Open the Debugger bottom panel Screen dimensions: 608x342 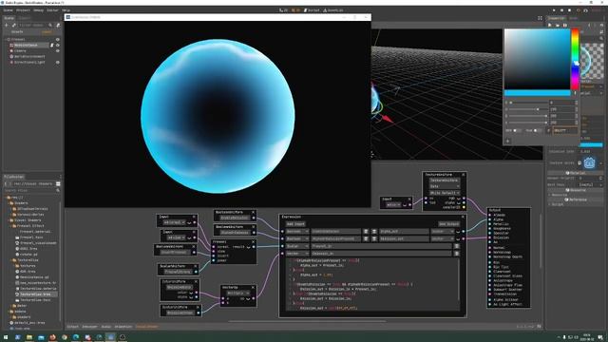point(89,327)
